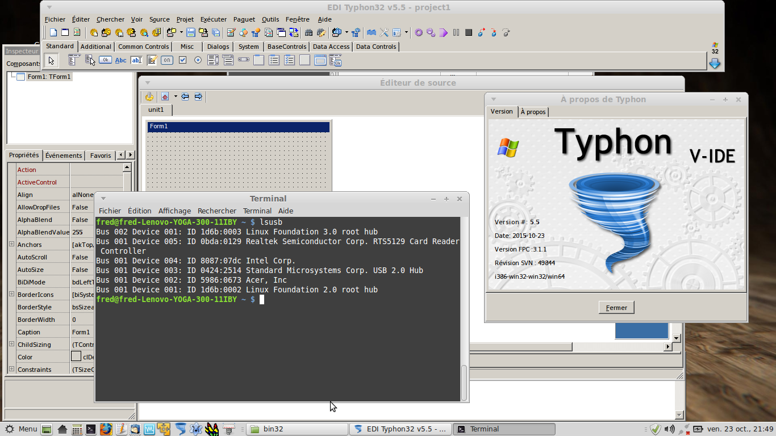Open the Événements tab in the inspector

[x=64, y=155]
